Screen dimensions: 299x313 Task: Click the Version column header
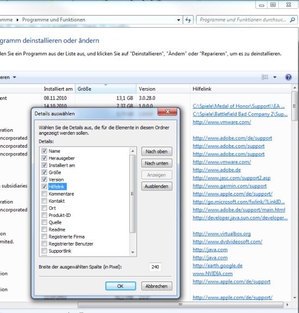[163, 89]
